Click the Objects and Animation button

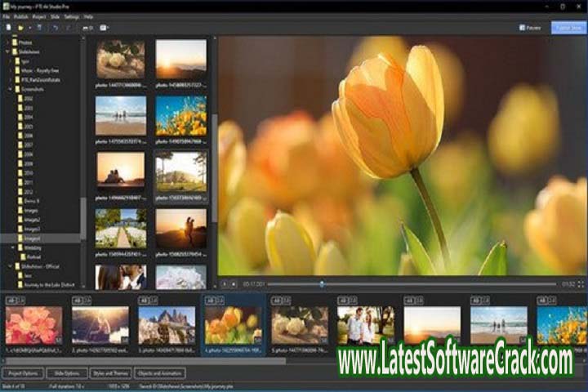(x=159, y=372)
